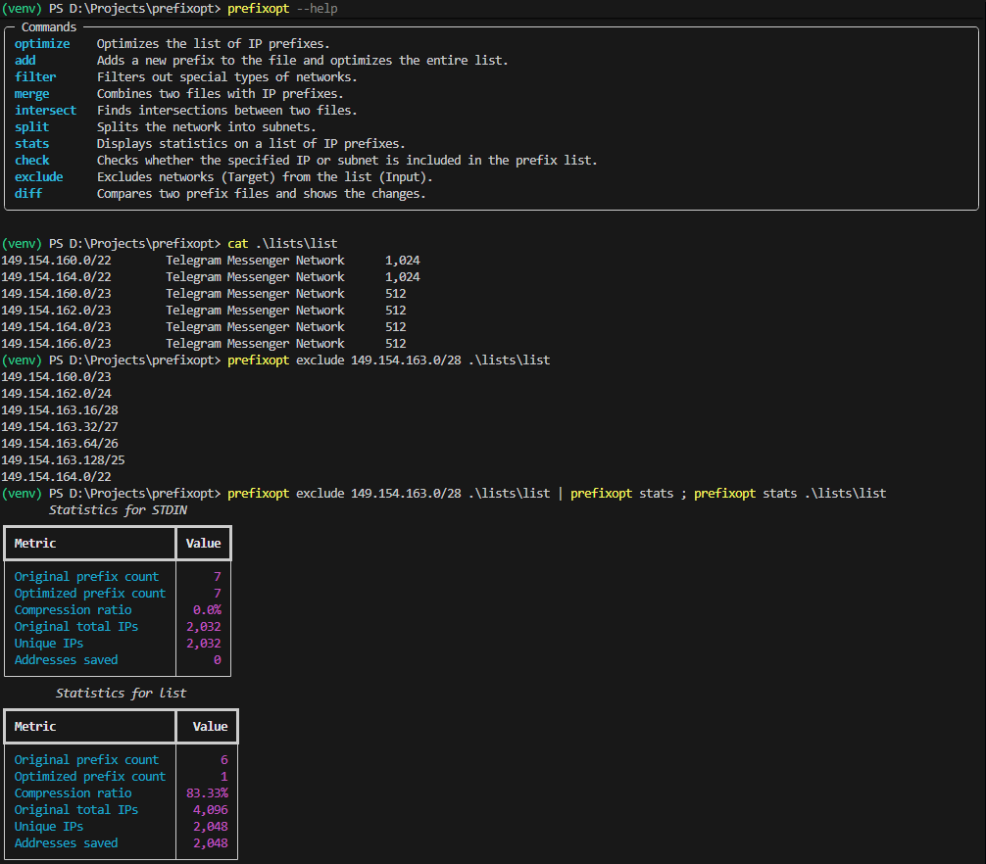Click 83.33% value in list table
Screen dimensions: 986x864
click(x=207, y=793)
